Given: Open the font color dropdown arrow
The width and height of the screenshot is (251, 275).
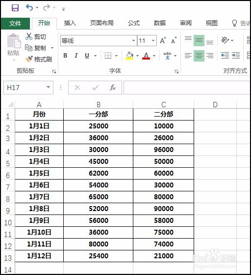Looking at the screenshot, I should click(x=154, y=56).
